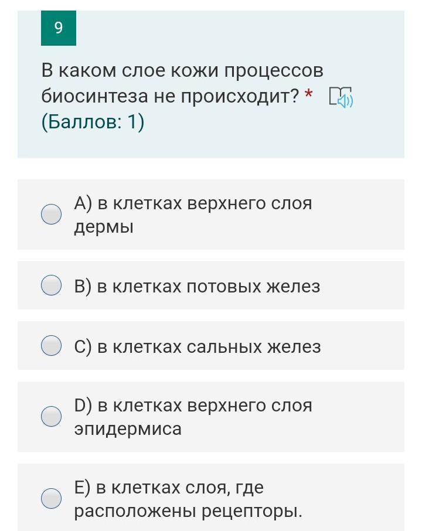Click 'биосинтеза не происходит?' in the question
Viewport: 422px width, 531px height.
click(x=170, y=96)
